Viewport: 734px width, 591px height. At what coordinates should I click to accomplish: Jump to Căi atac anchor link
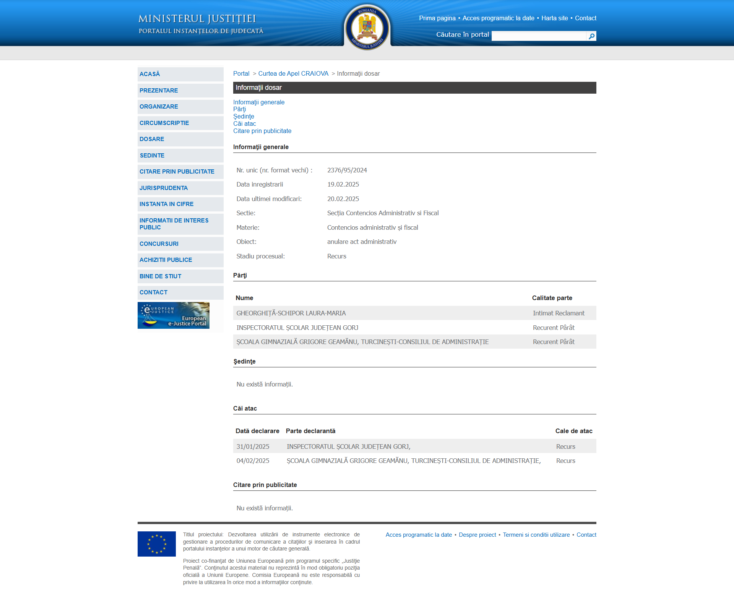[245, 124]
